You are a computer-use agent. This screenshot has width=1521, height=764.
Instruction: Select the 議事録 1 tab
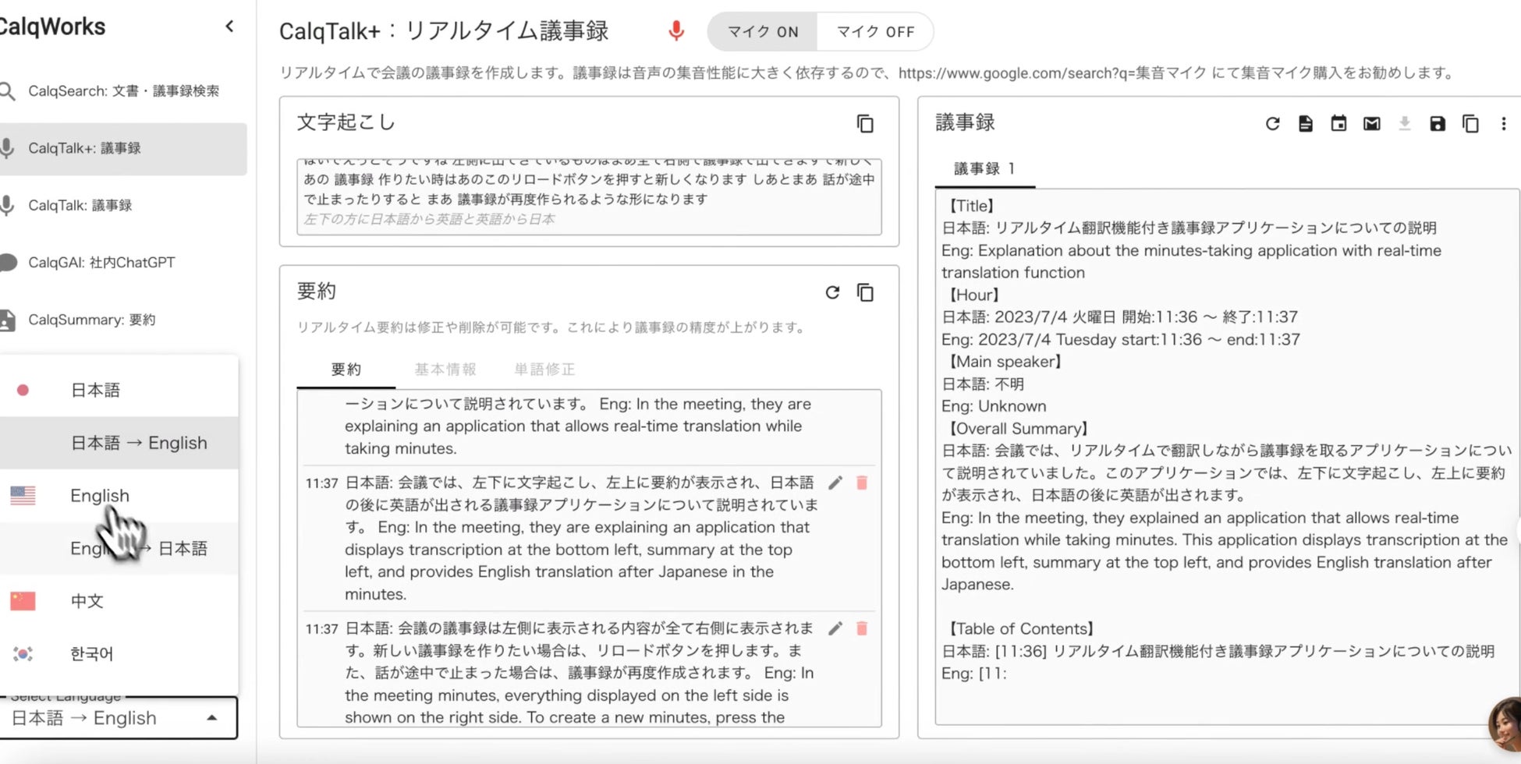(x=984, y=169)
